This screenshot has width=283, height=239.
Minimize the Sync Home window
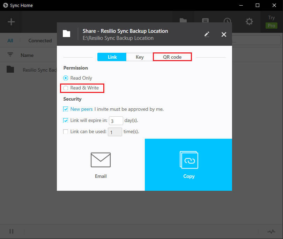click(x=241, y=6)
